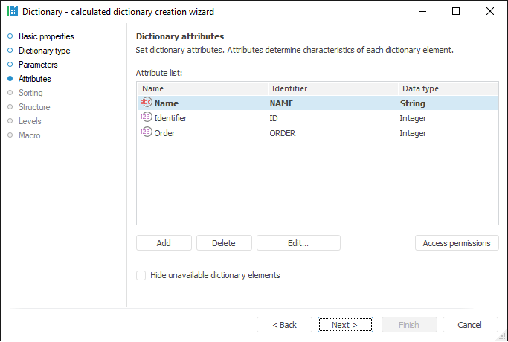Click the Parameters step bullet

pos(10,65)
